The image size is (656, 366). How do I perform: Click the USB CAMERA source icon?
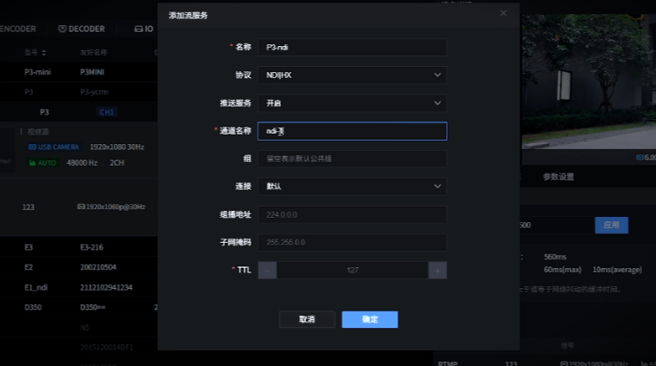click(32, 147)
